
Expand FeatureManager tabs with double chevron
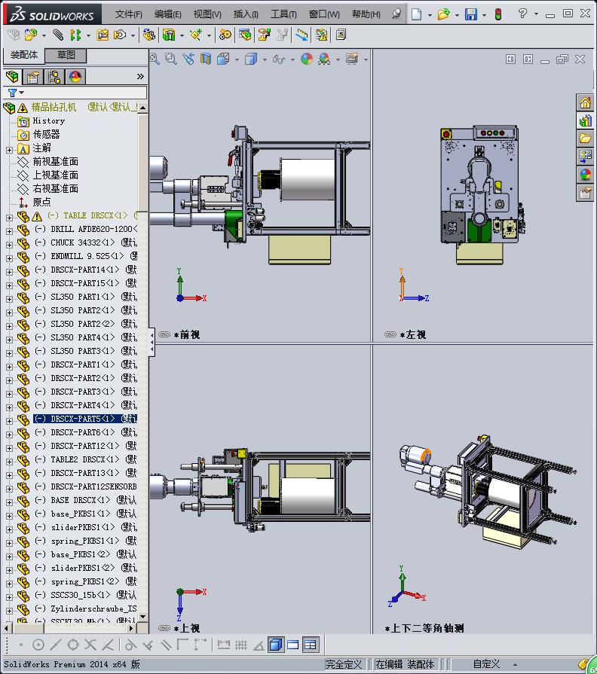(140, 77)
